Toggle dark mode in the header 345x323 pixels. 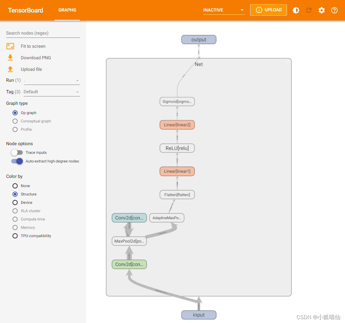[296, 10]
